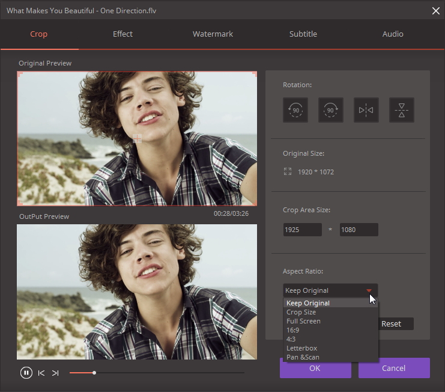Click the crop height field 1080

(x=359, y=230)
